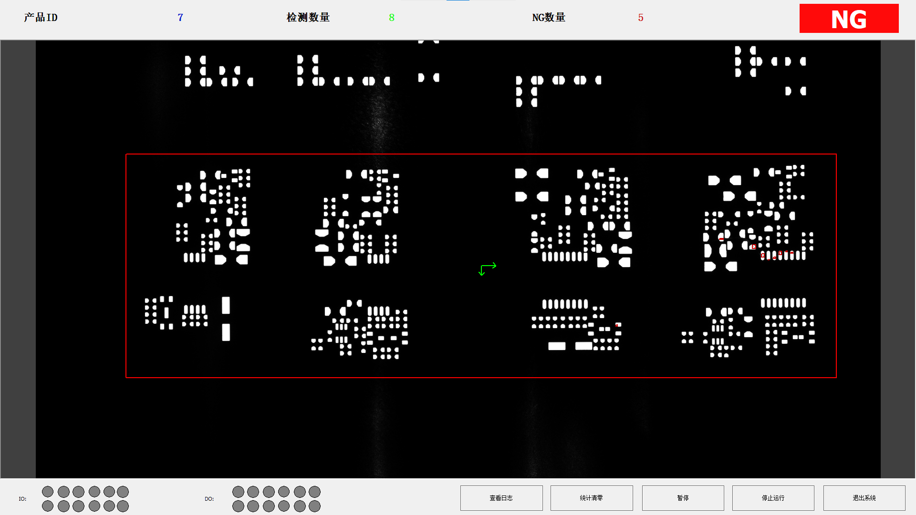Pause inspection with the 暂停 button
Image resolution: width=916 pixels, height=515 pixels.
[682, 497]
